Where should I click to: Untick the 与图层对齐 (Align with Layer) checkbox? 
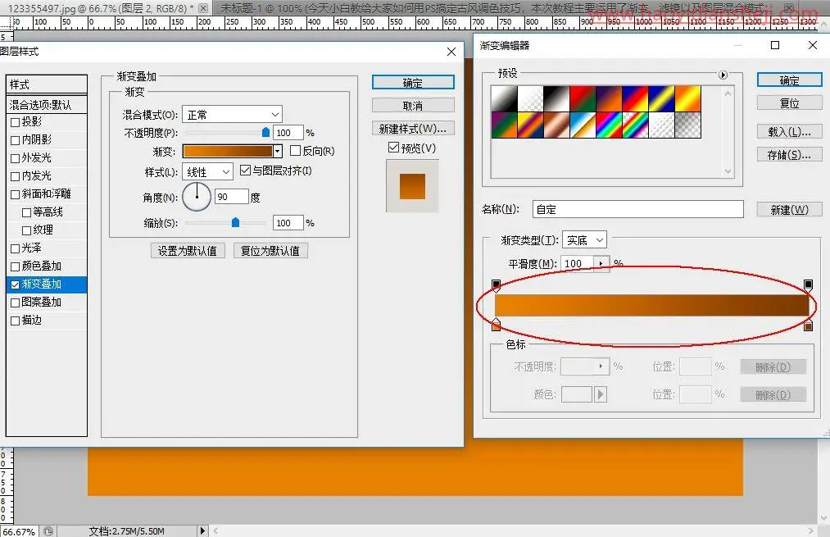(x=245, y=170)
